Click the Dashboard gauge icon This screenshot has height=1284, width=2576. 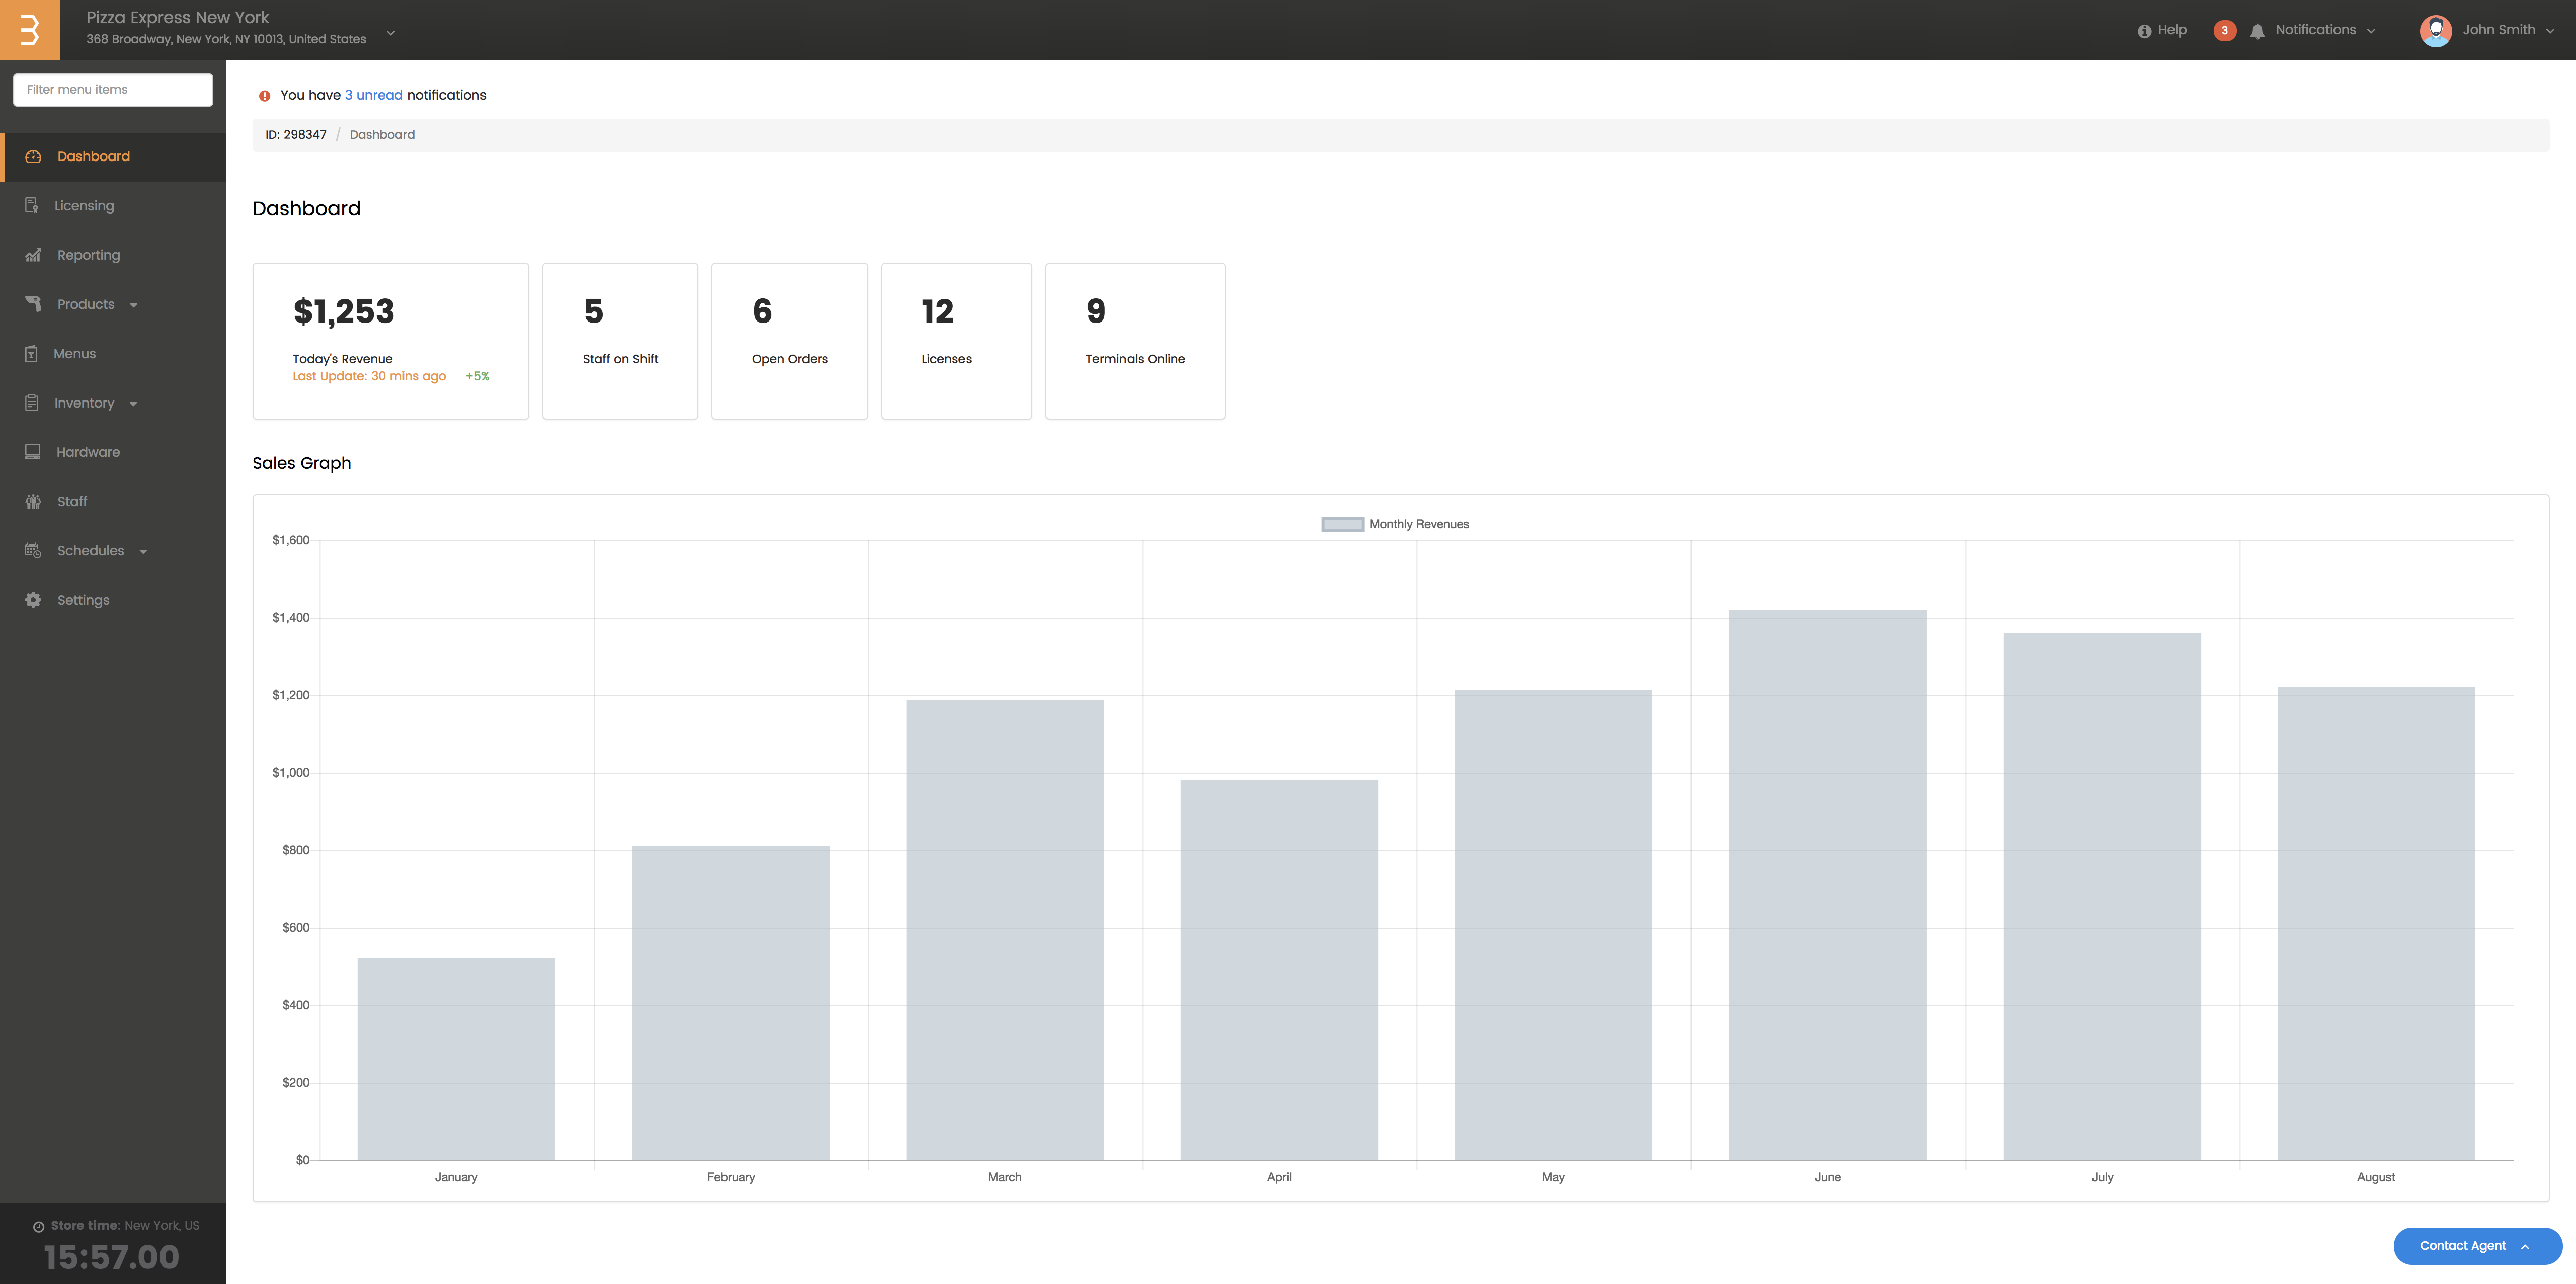coord(33,157)
